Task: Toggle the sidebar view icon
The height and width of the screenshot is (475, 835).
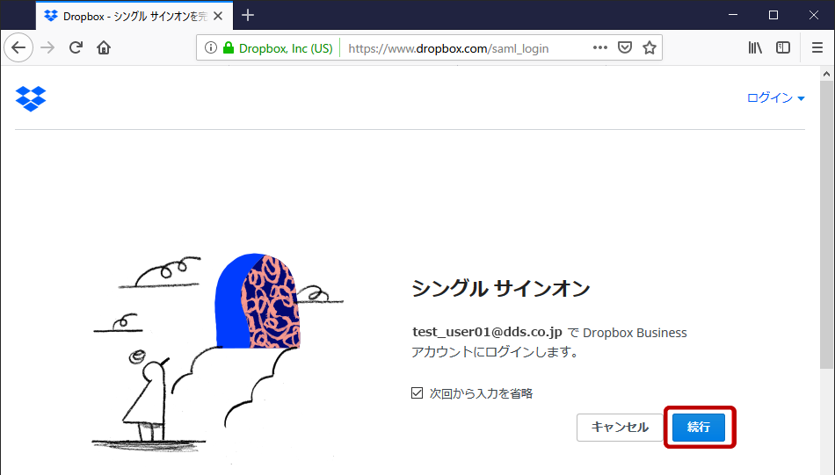Action: click(x=783, y=48)
